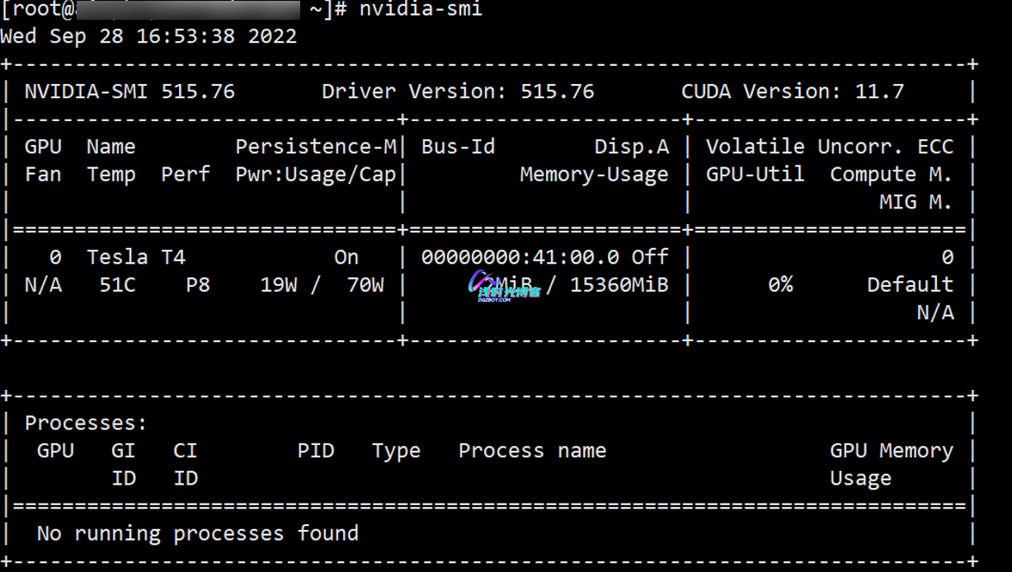1012x572 pixels.
Task: Click the Tesla T4 GPU name
Action: pyautogui.click(x=136, y=257)
